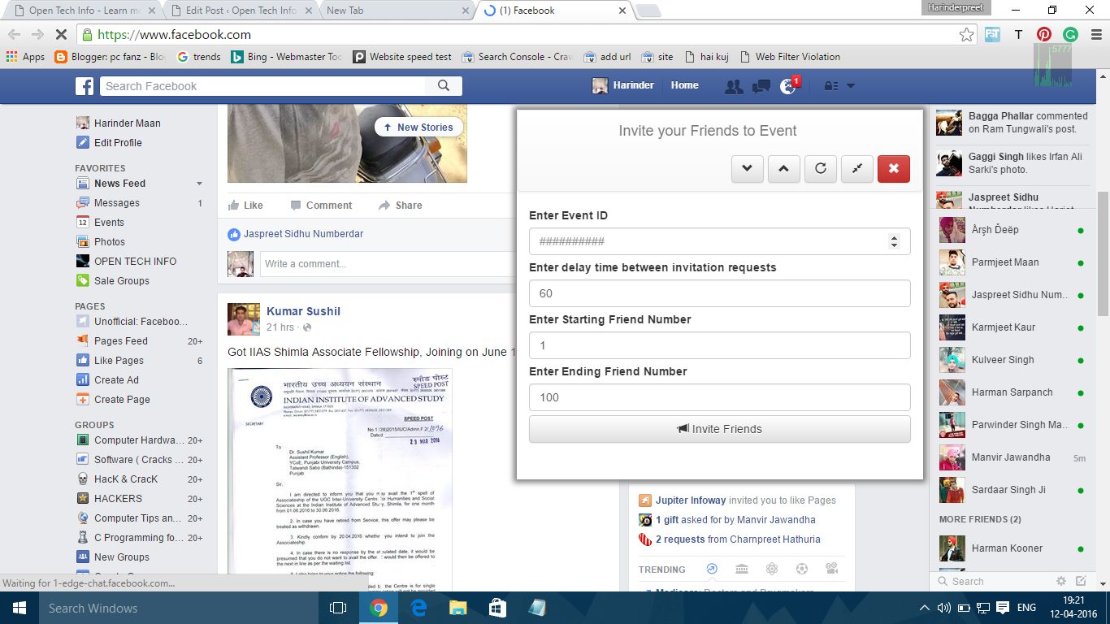Screen dimensions: 1110x624
Task: Click the Ending Friend Number field showing 100
Action: 719,397
